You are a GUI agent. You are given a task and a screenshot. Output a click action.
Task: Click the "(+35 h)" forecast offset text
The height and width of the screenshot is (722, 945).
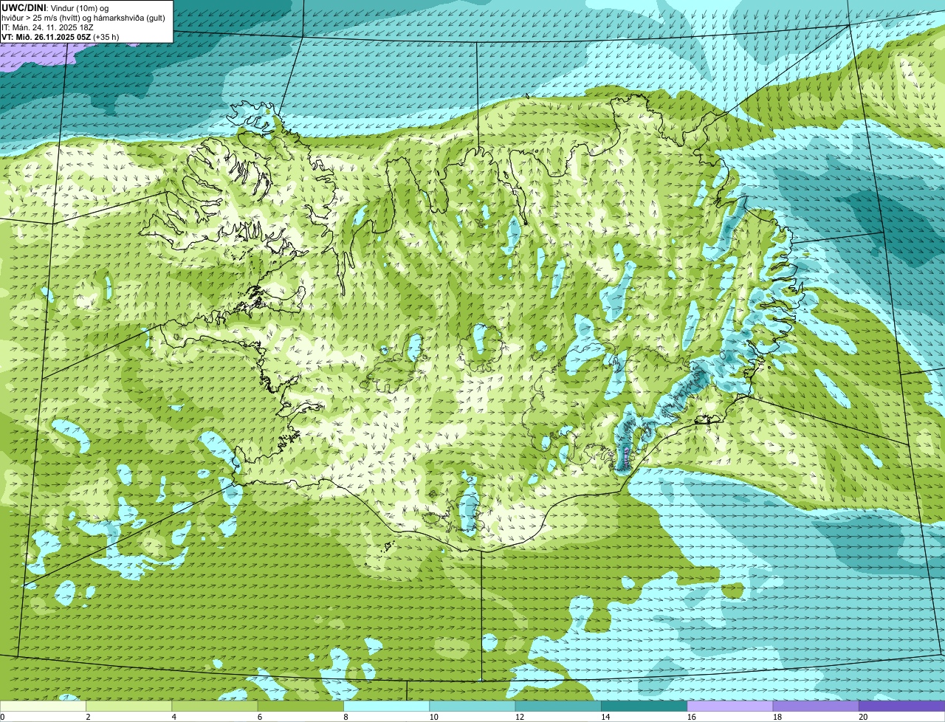pos(106,36)
